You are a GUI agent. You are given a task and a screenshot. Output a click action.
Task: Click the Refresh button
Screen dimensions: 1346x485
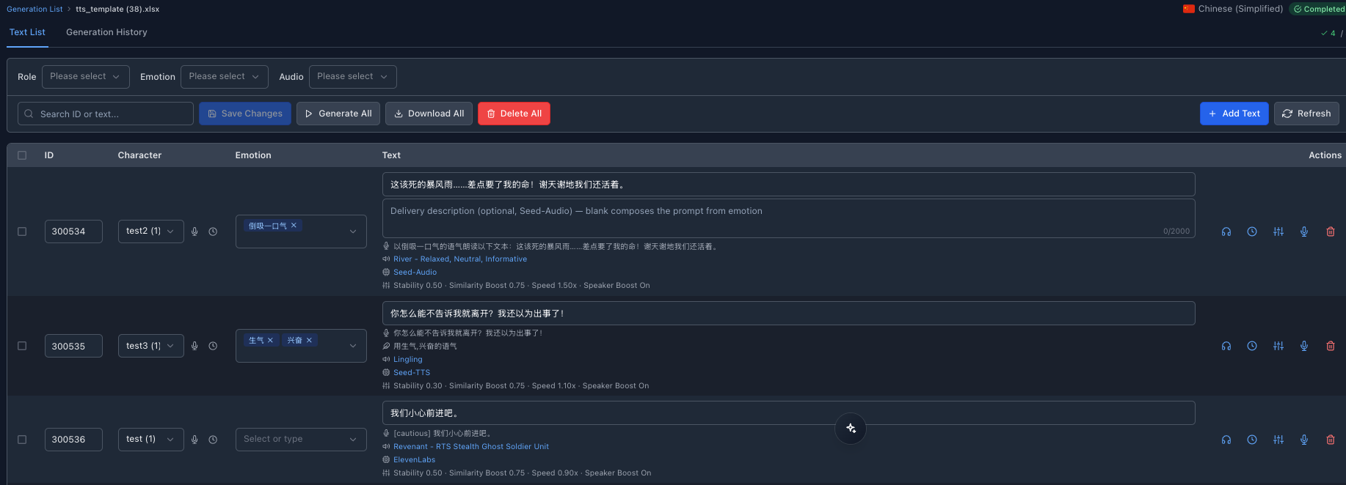click(1306, 114)
